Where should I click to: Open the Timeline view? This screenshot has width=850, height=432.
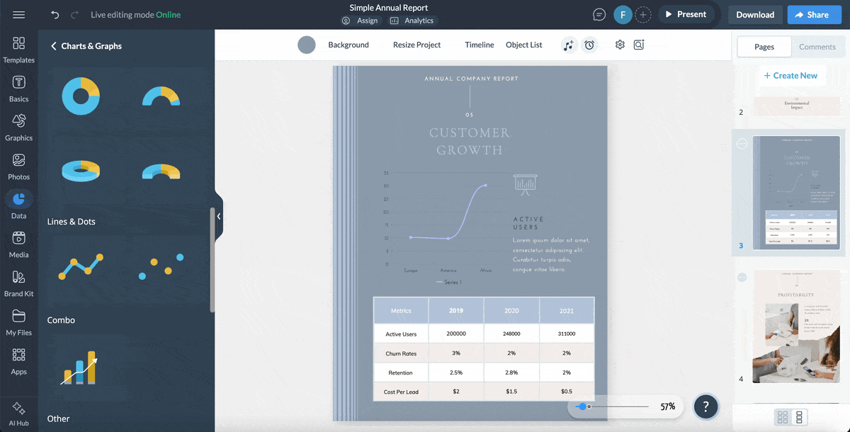pos(480,45)
